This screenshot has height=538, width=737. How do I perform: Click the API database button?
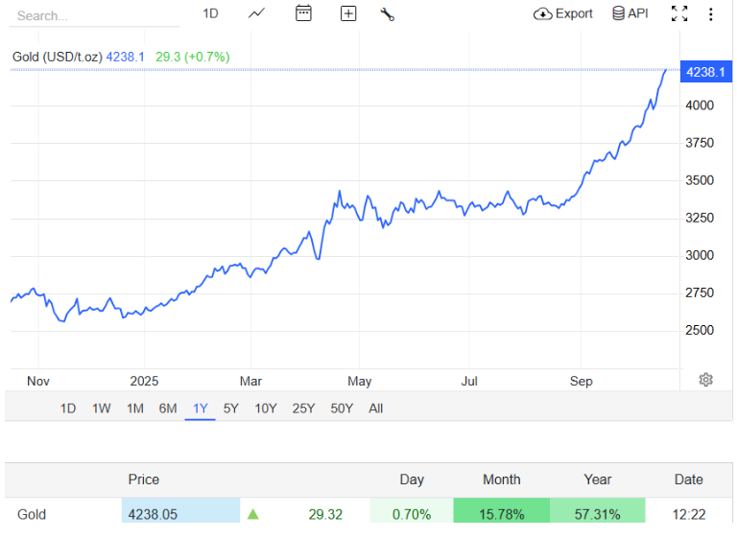[630, 13]
